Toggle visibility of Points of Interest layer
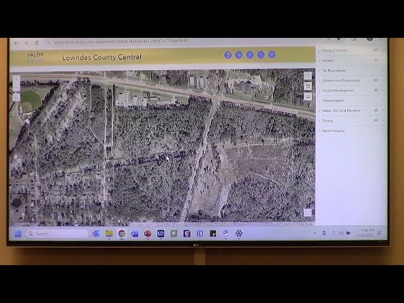This screenshot has width=404, height=303. coord(376,50)
